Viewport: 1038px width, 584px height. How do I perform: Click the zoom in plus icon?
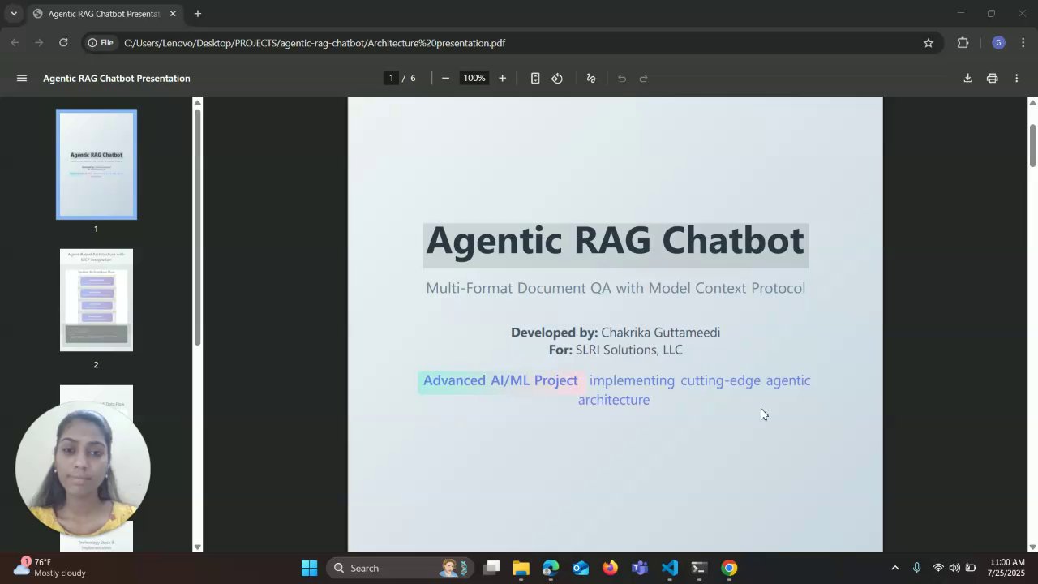503,79
